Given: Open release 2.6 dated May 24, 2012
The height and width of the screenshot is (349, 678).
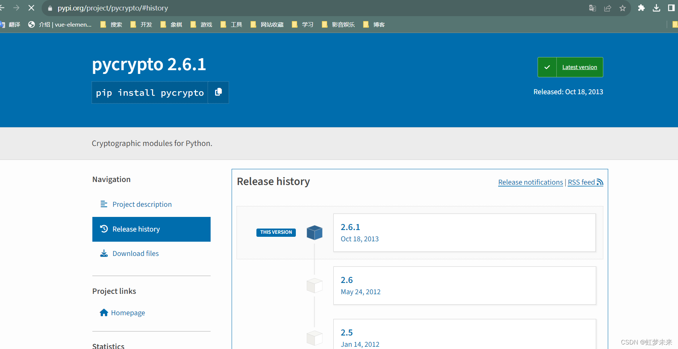Looking at the screenshot, I should pos(464,286).
